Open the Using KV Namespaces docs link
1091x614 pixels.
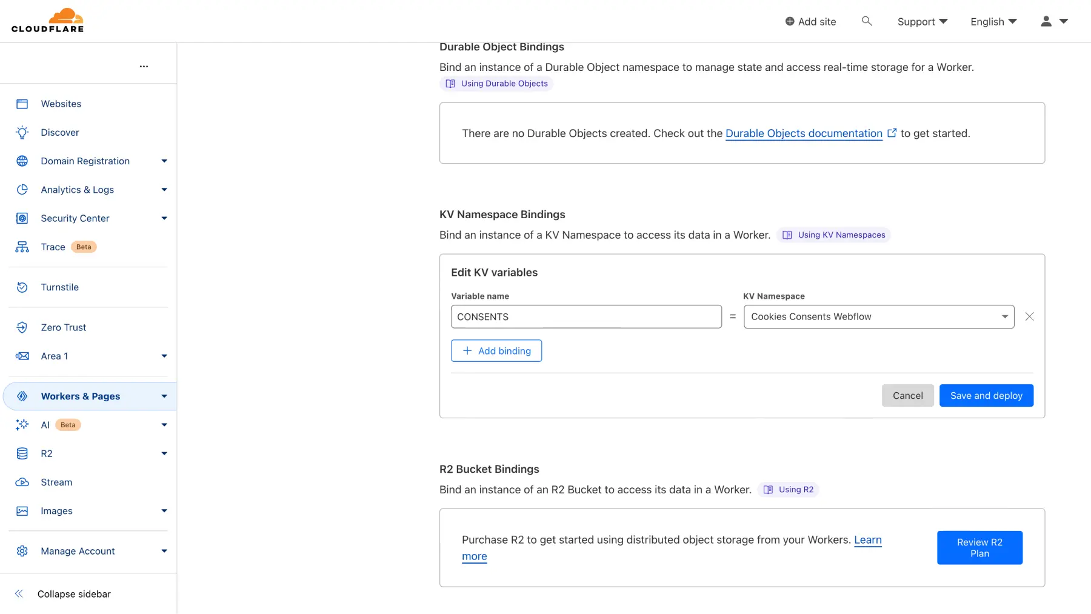[833, 235]
